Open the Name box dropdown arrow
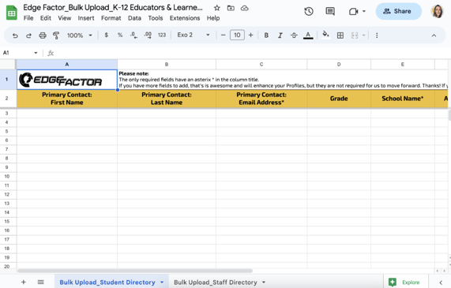 click(36, 53)
